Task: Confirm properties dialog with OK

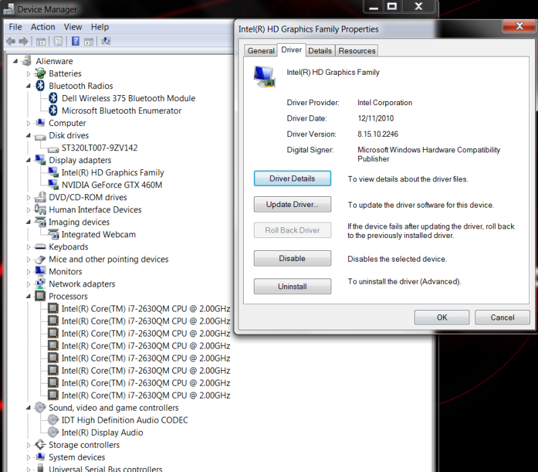Action: [x=442, y=318]
